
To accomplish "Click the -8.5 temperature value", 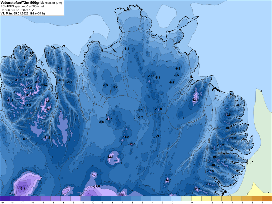I will 25,139.
